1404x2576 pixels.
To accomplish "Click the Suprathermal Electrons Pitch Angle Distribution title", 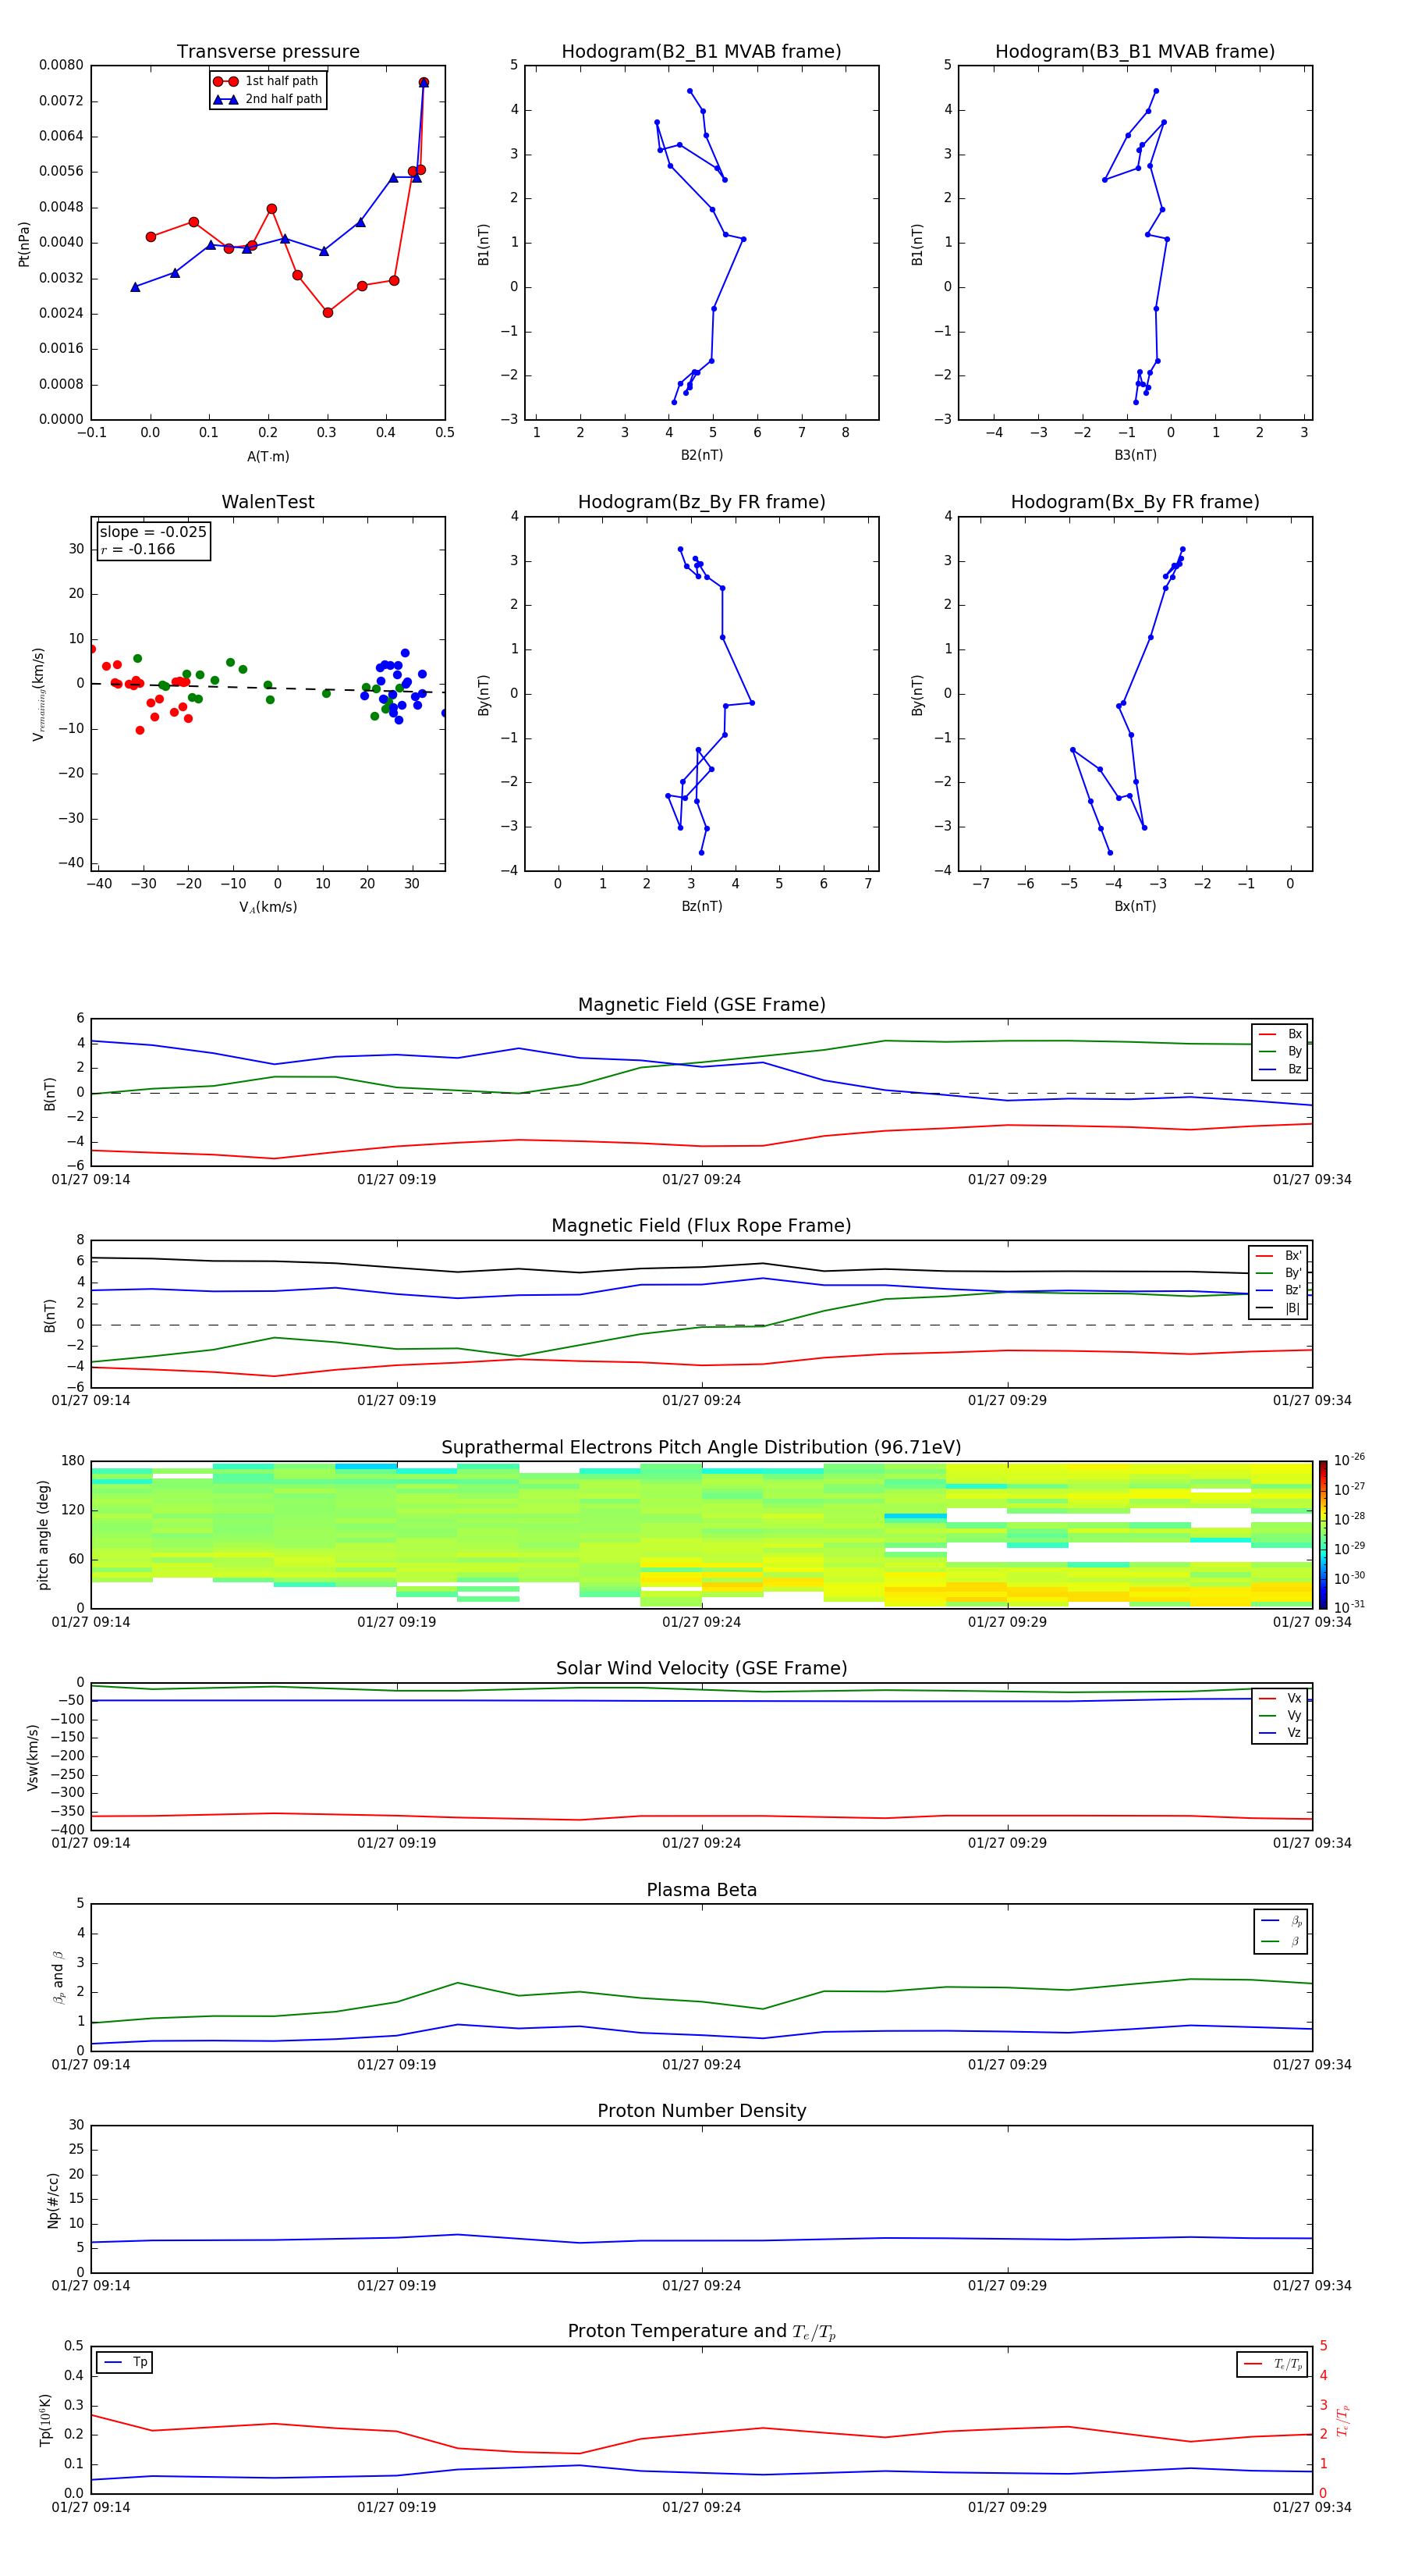I will click(x=701, y=1448).
